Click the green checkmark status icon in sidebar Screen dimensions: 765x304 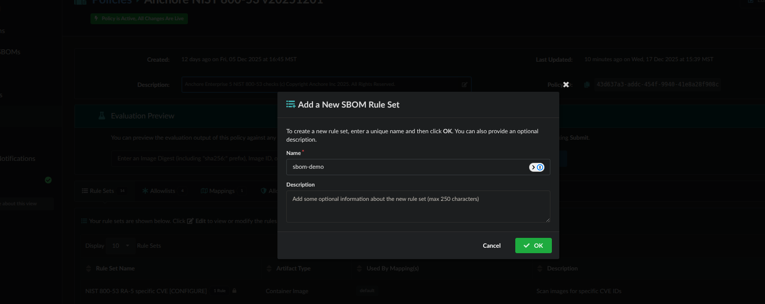[48, 180]
